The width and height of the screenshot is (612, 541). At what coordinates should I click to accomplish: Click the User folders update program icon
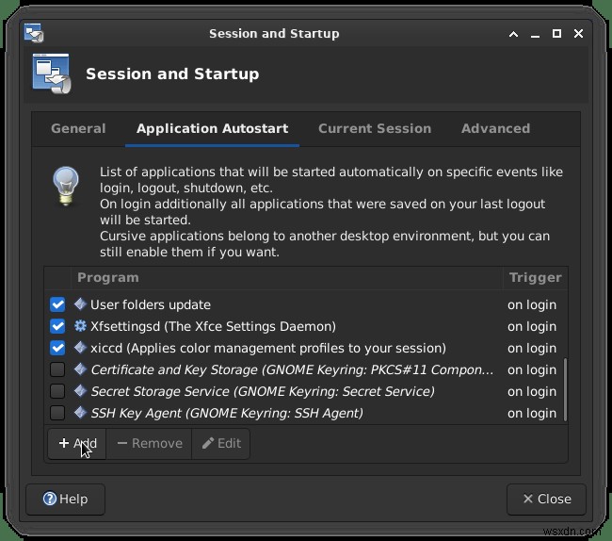click(80, 303)
